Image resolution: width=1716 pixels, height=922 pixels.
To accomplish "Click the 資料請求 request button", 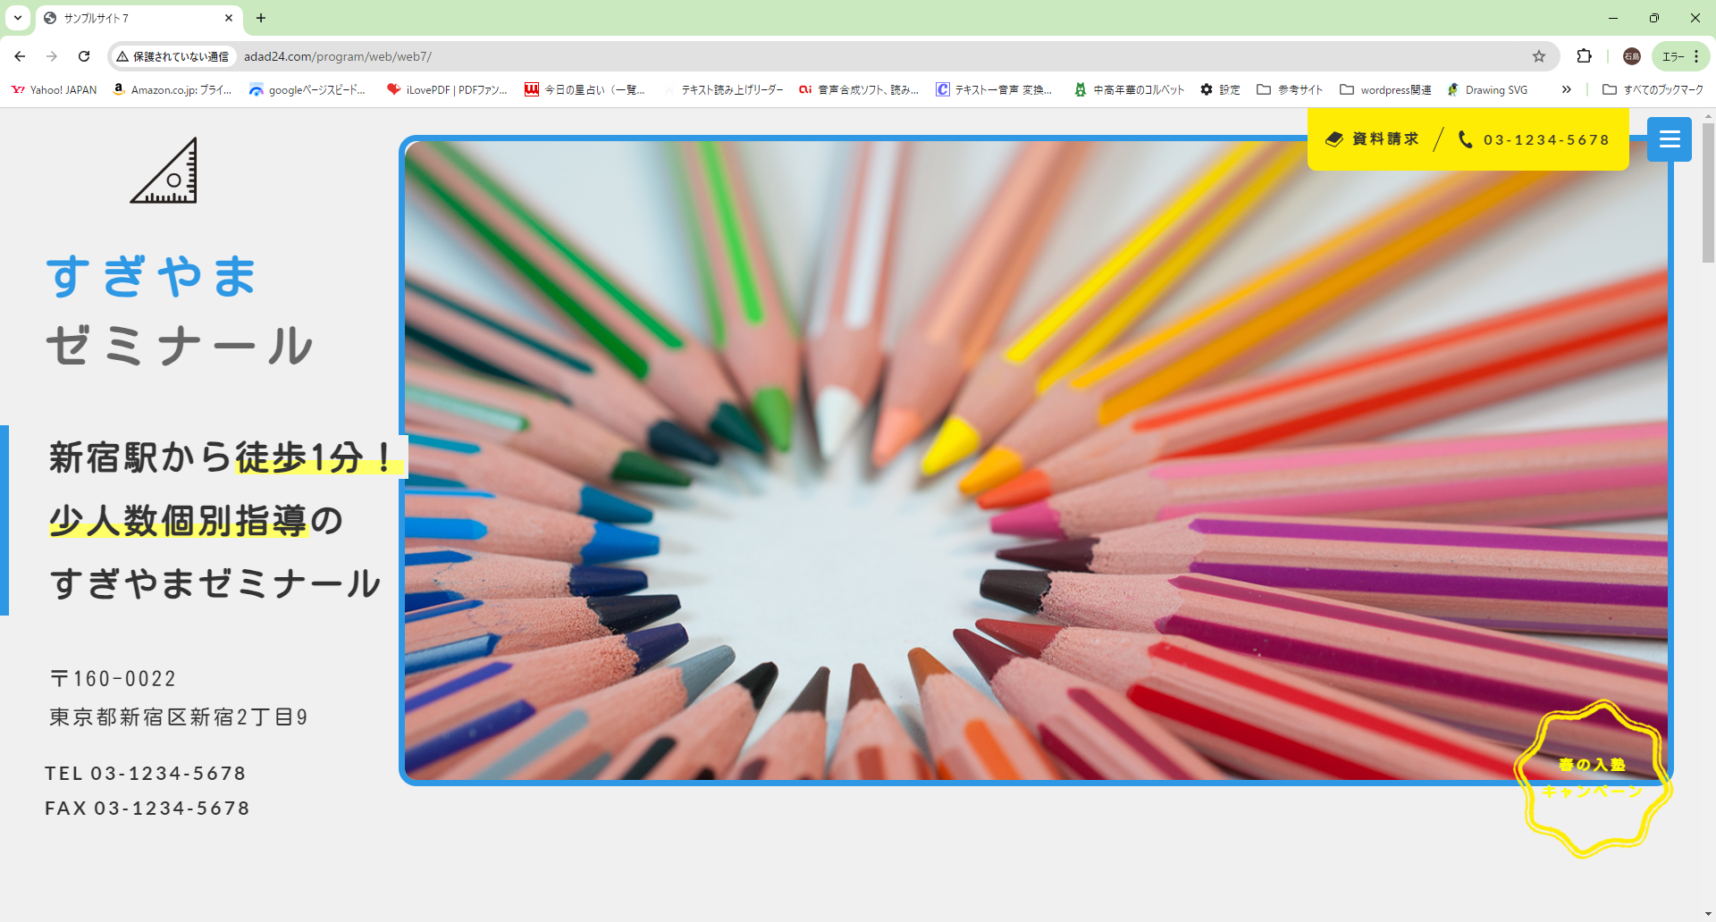I will [x=1372, y=139].
